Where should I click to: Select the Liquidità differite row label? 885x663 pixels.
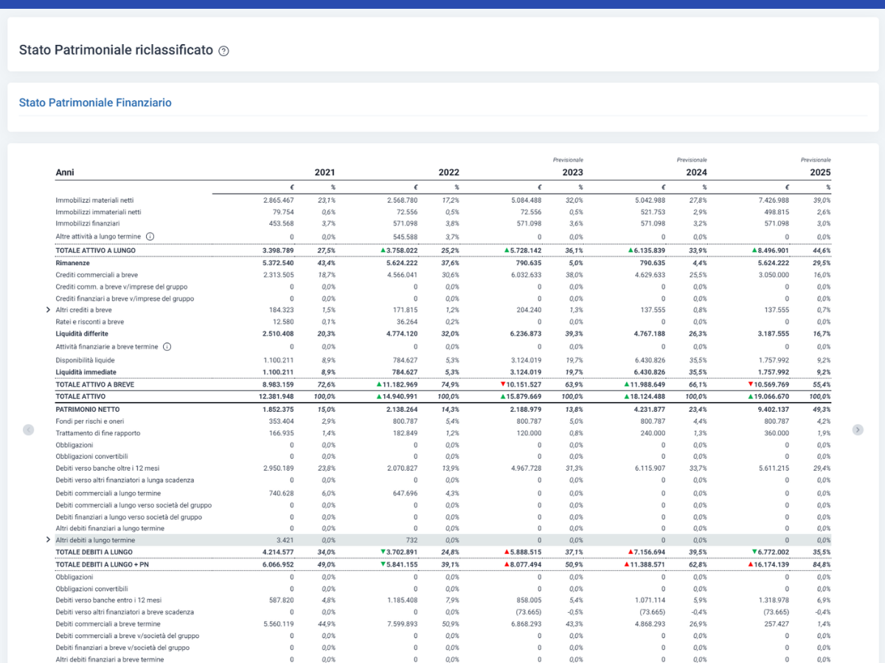tap(82, 334)
